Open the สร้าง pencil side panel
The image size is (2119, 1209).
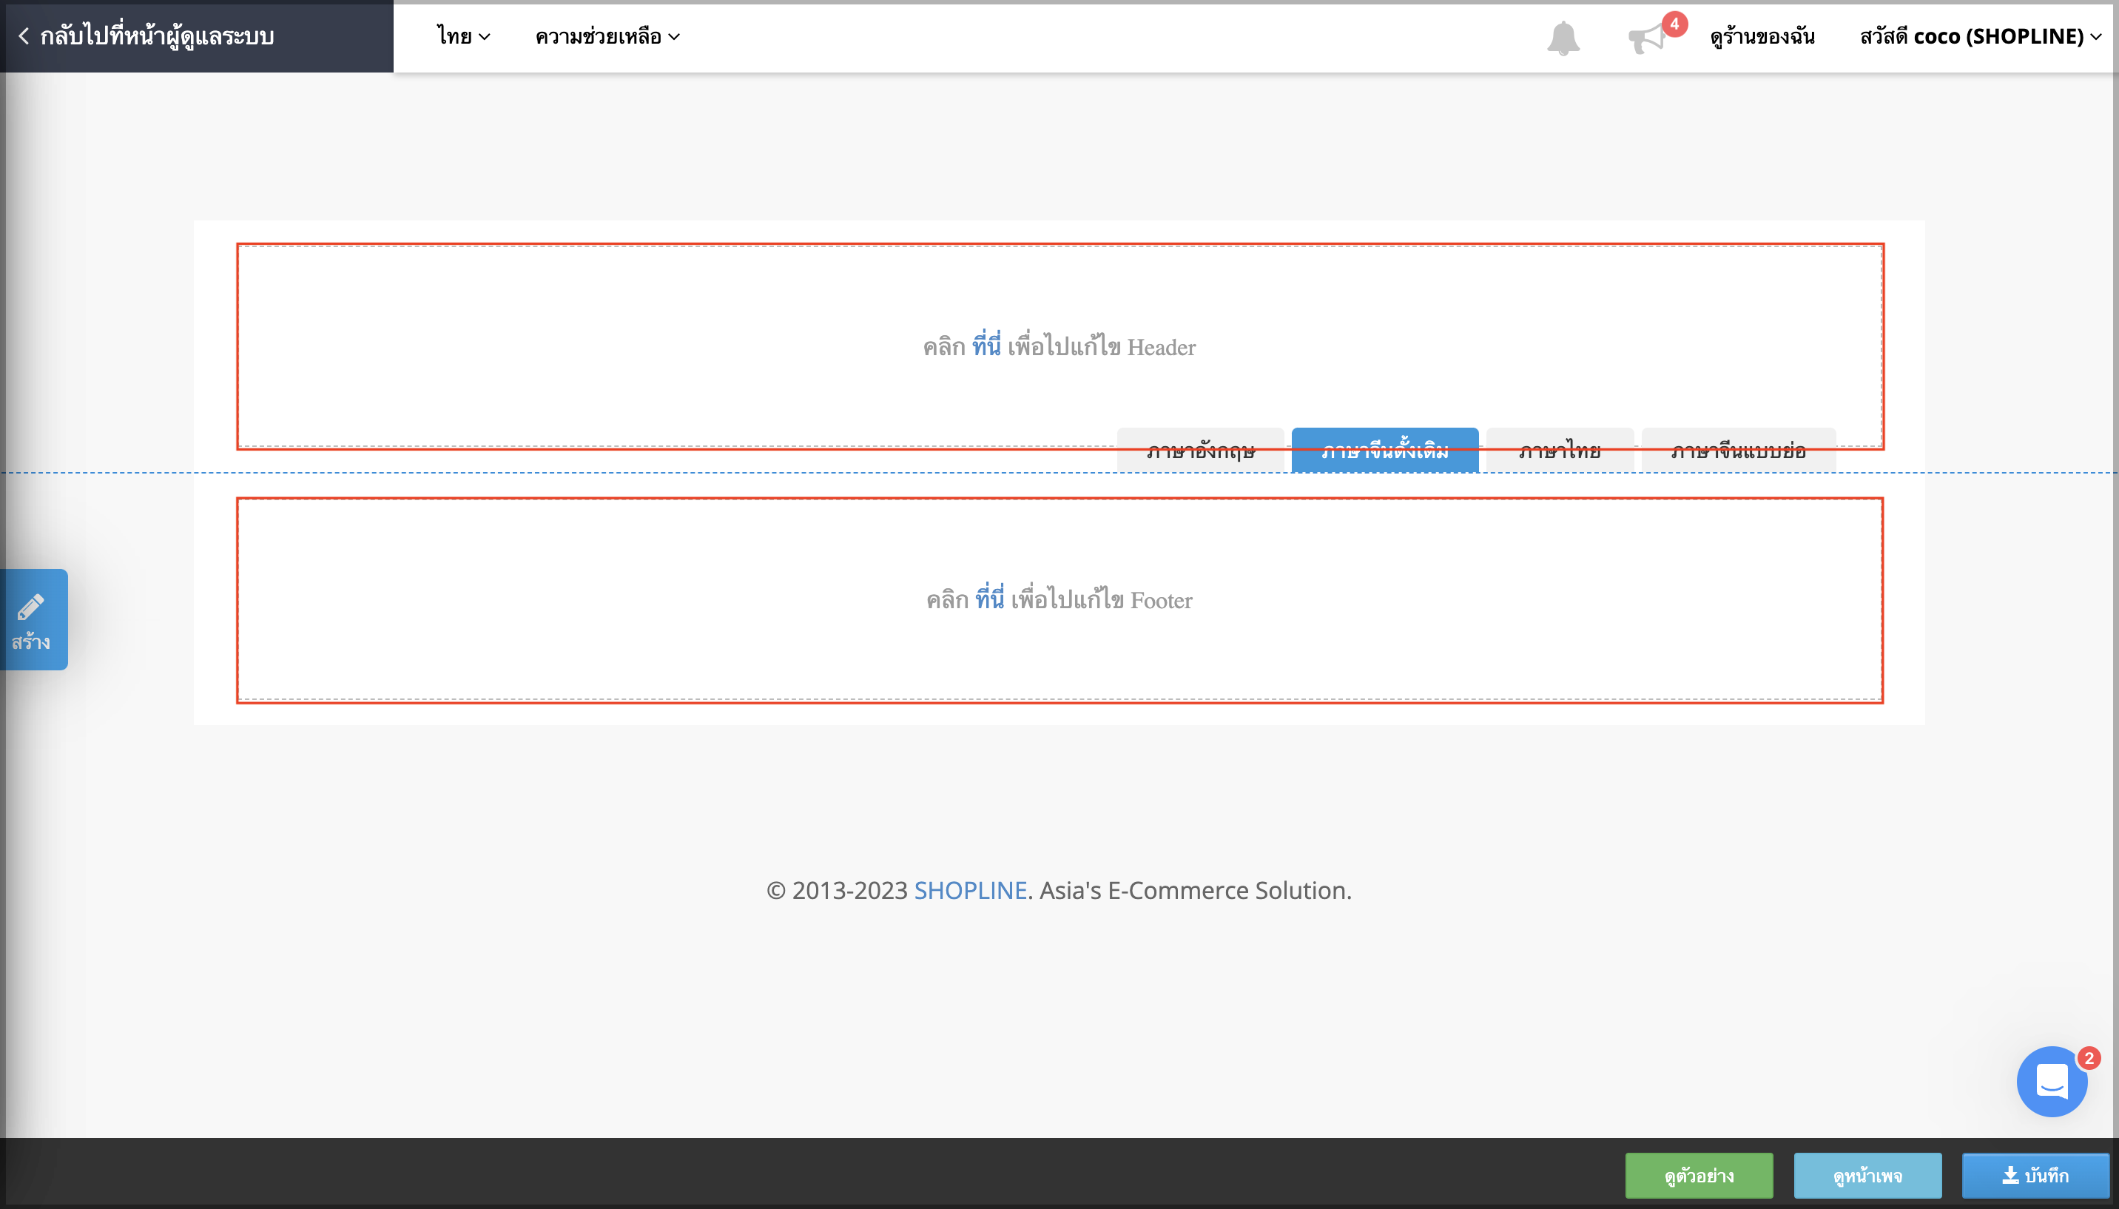pyautogui.click(x=33, y=619)
